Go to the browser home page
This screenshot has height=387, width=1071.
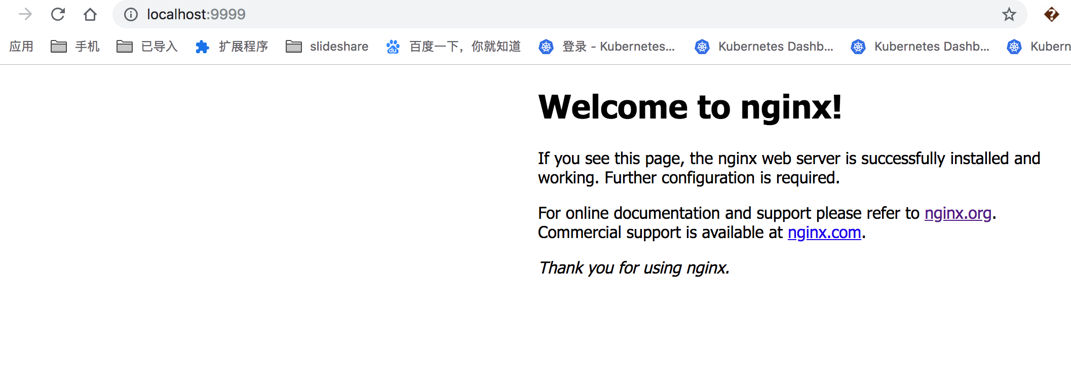tap(90, 14)
